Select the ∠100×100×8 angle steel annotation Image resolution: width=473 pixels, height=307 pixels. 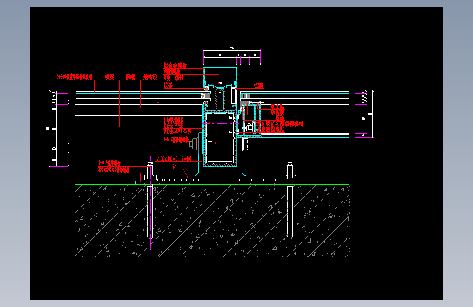point(173,158)
